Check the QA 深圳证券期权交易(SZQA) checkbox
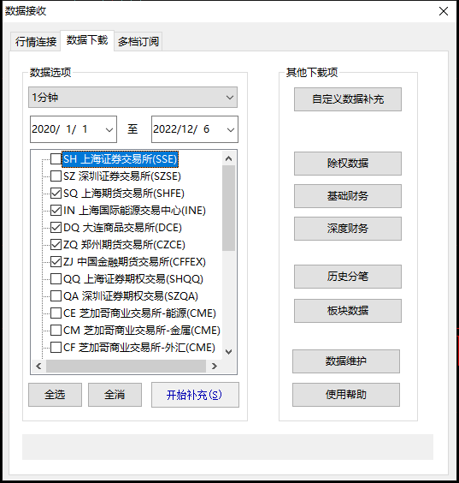Image resolution: width=459 pixels, height=483 pixels. pyautogui.click(x=56, y=296)
